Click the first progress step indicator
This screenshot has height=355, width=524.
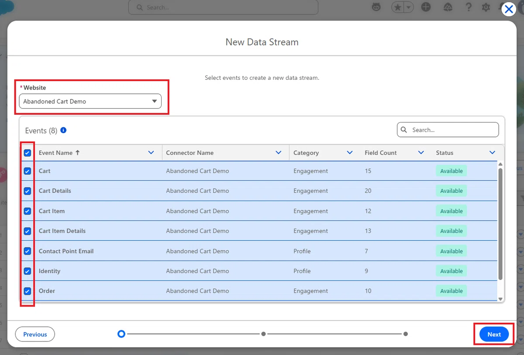tap(121, 334)
